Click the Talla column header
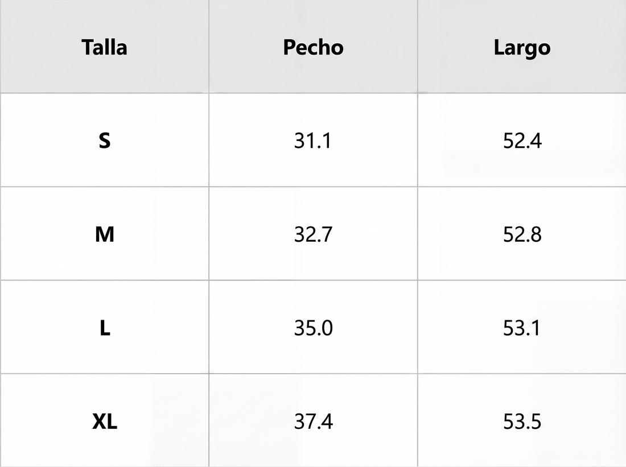This screenshot has height=467, width=626. tap(104, 47)
